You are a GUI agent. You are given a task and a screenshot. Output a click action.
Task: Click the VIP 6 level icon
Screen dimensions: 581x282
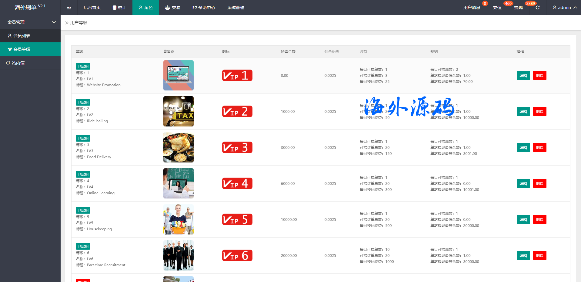(237, 255)
